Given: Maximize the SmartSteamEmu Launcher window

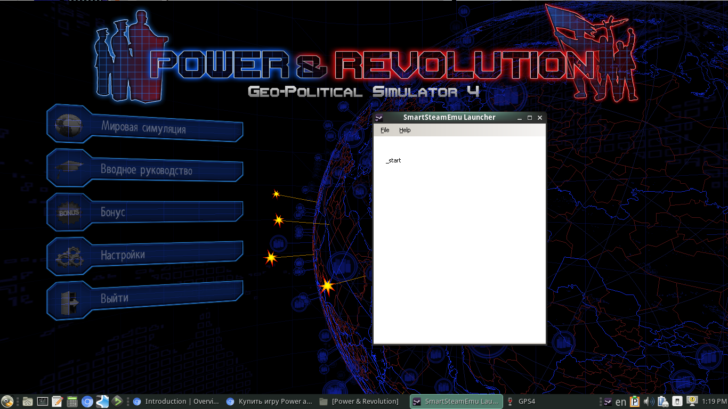Looking at the screenshot, I should (x=530, y=118).
